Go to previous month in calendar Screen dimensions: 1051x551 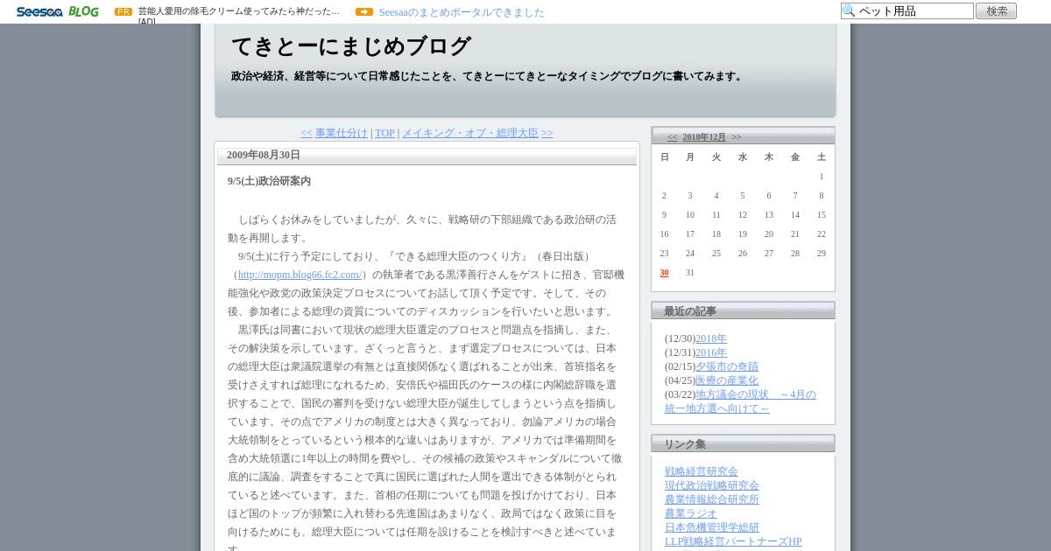pyautogui.click(x=673, y=137)
